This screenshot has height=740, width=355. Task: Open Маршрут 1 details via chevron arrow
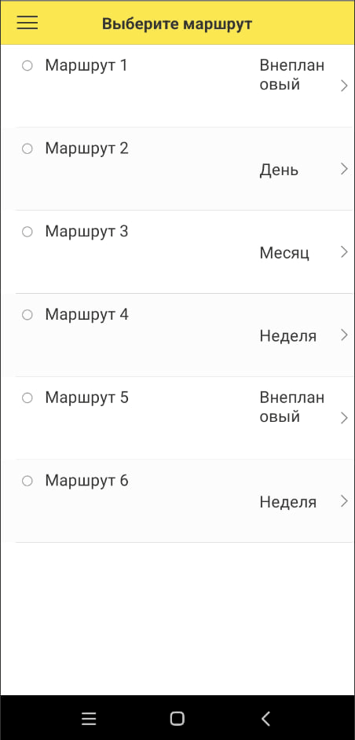(344, 86)
